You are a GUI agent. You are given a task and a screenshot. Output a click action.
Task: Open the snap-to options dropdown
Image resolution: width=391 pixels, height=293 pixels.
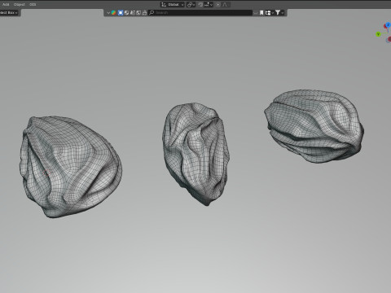(x=209, y=4)
